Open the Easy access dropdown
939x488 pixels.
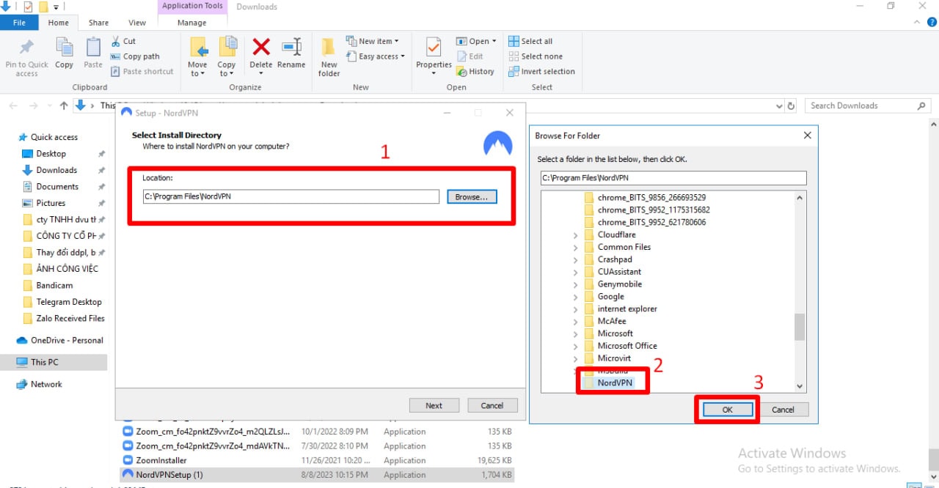[381, 56]
